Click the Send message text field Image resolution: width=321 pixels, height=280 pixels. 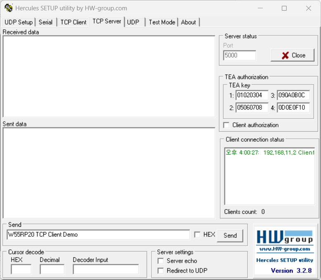(98, 235)
